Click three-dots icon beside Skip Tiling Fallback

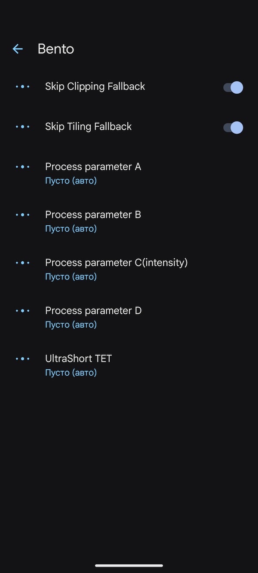click(23, 127)
